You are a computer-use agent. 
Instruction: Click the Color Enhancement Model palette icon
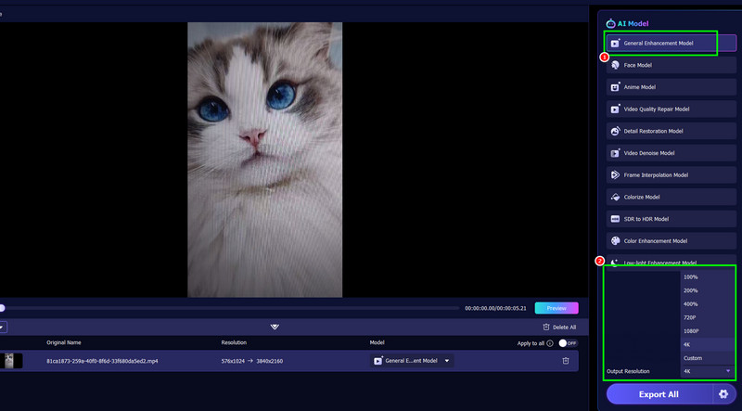pos(615,241)
